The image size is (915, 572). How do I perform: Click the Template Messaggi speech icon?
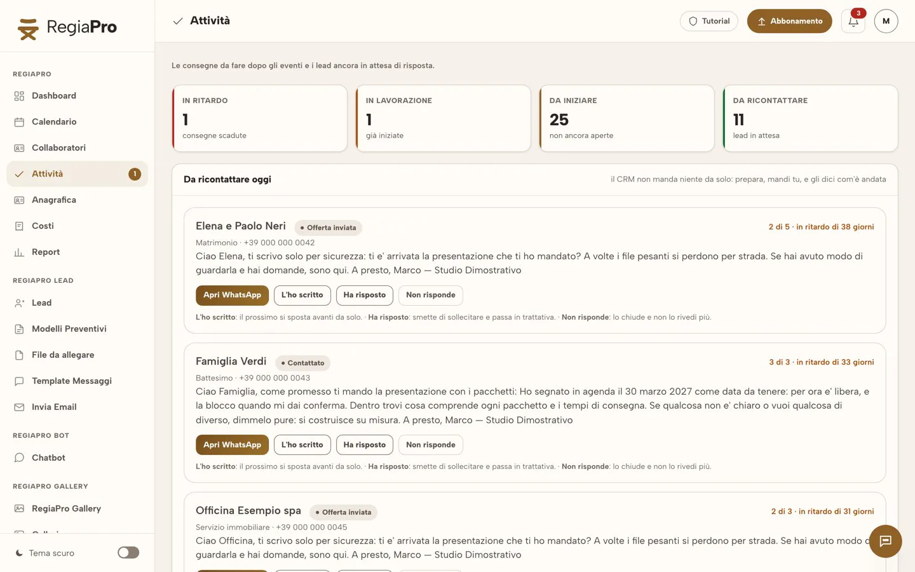click(19, 381)
